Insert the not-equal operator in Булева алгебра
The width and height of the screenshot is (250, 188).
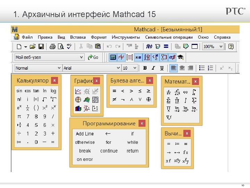pos(114,100)
